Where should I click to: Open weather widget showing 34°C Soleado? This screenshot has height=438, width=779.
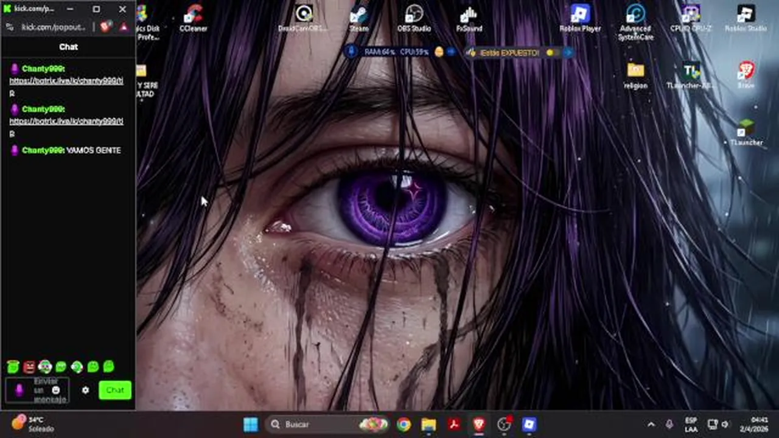34,424
